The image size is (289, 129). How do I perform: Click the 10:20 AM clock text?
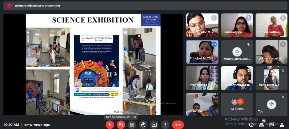[x=11, y=125]
